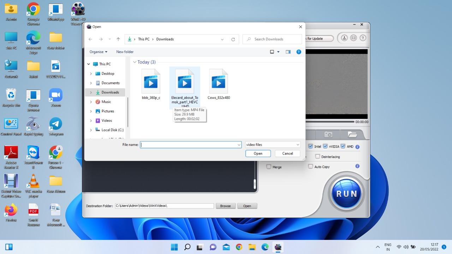
Task: Uncheck the Intel hardware accelerator checkbox
Action: tap(311, 146)
